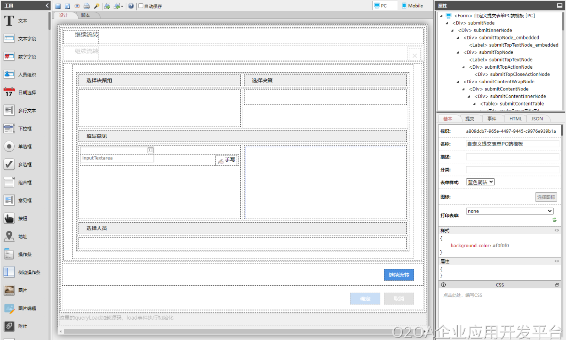Click the 描述 input field
The image size is (566, 343).
(x=512, y=157)
